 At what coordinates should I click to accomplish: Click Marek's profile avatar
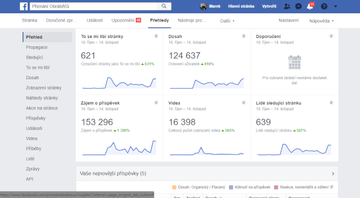click(x=204, y=6)
